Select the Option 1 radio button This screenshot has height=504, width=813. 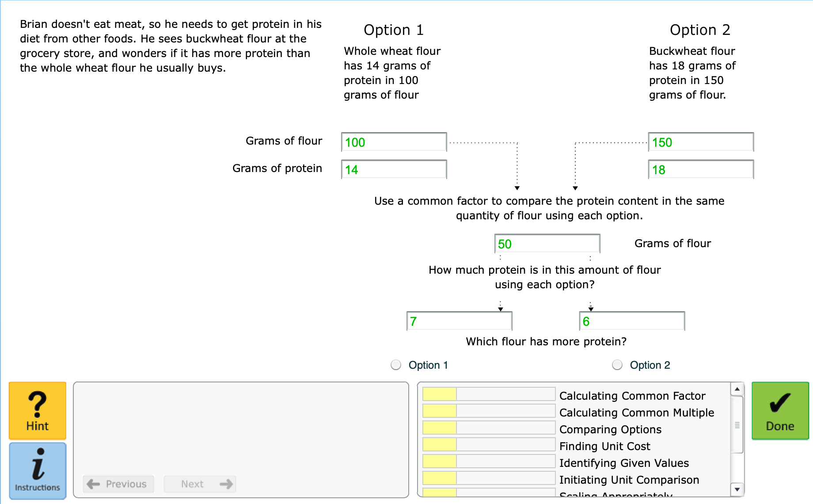396,365
